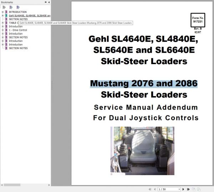Image resolution: width=214 pixels, height=192 pixels.
Task: Open the TABLE C bookmark entry
Action: click(x=14, y=23)
